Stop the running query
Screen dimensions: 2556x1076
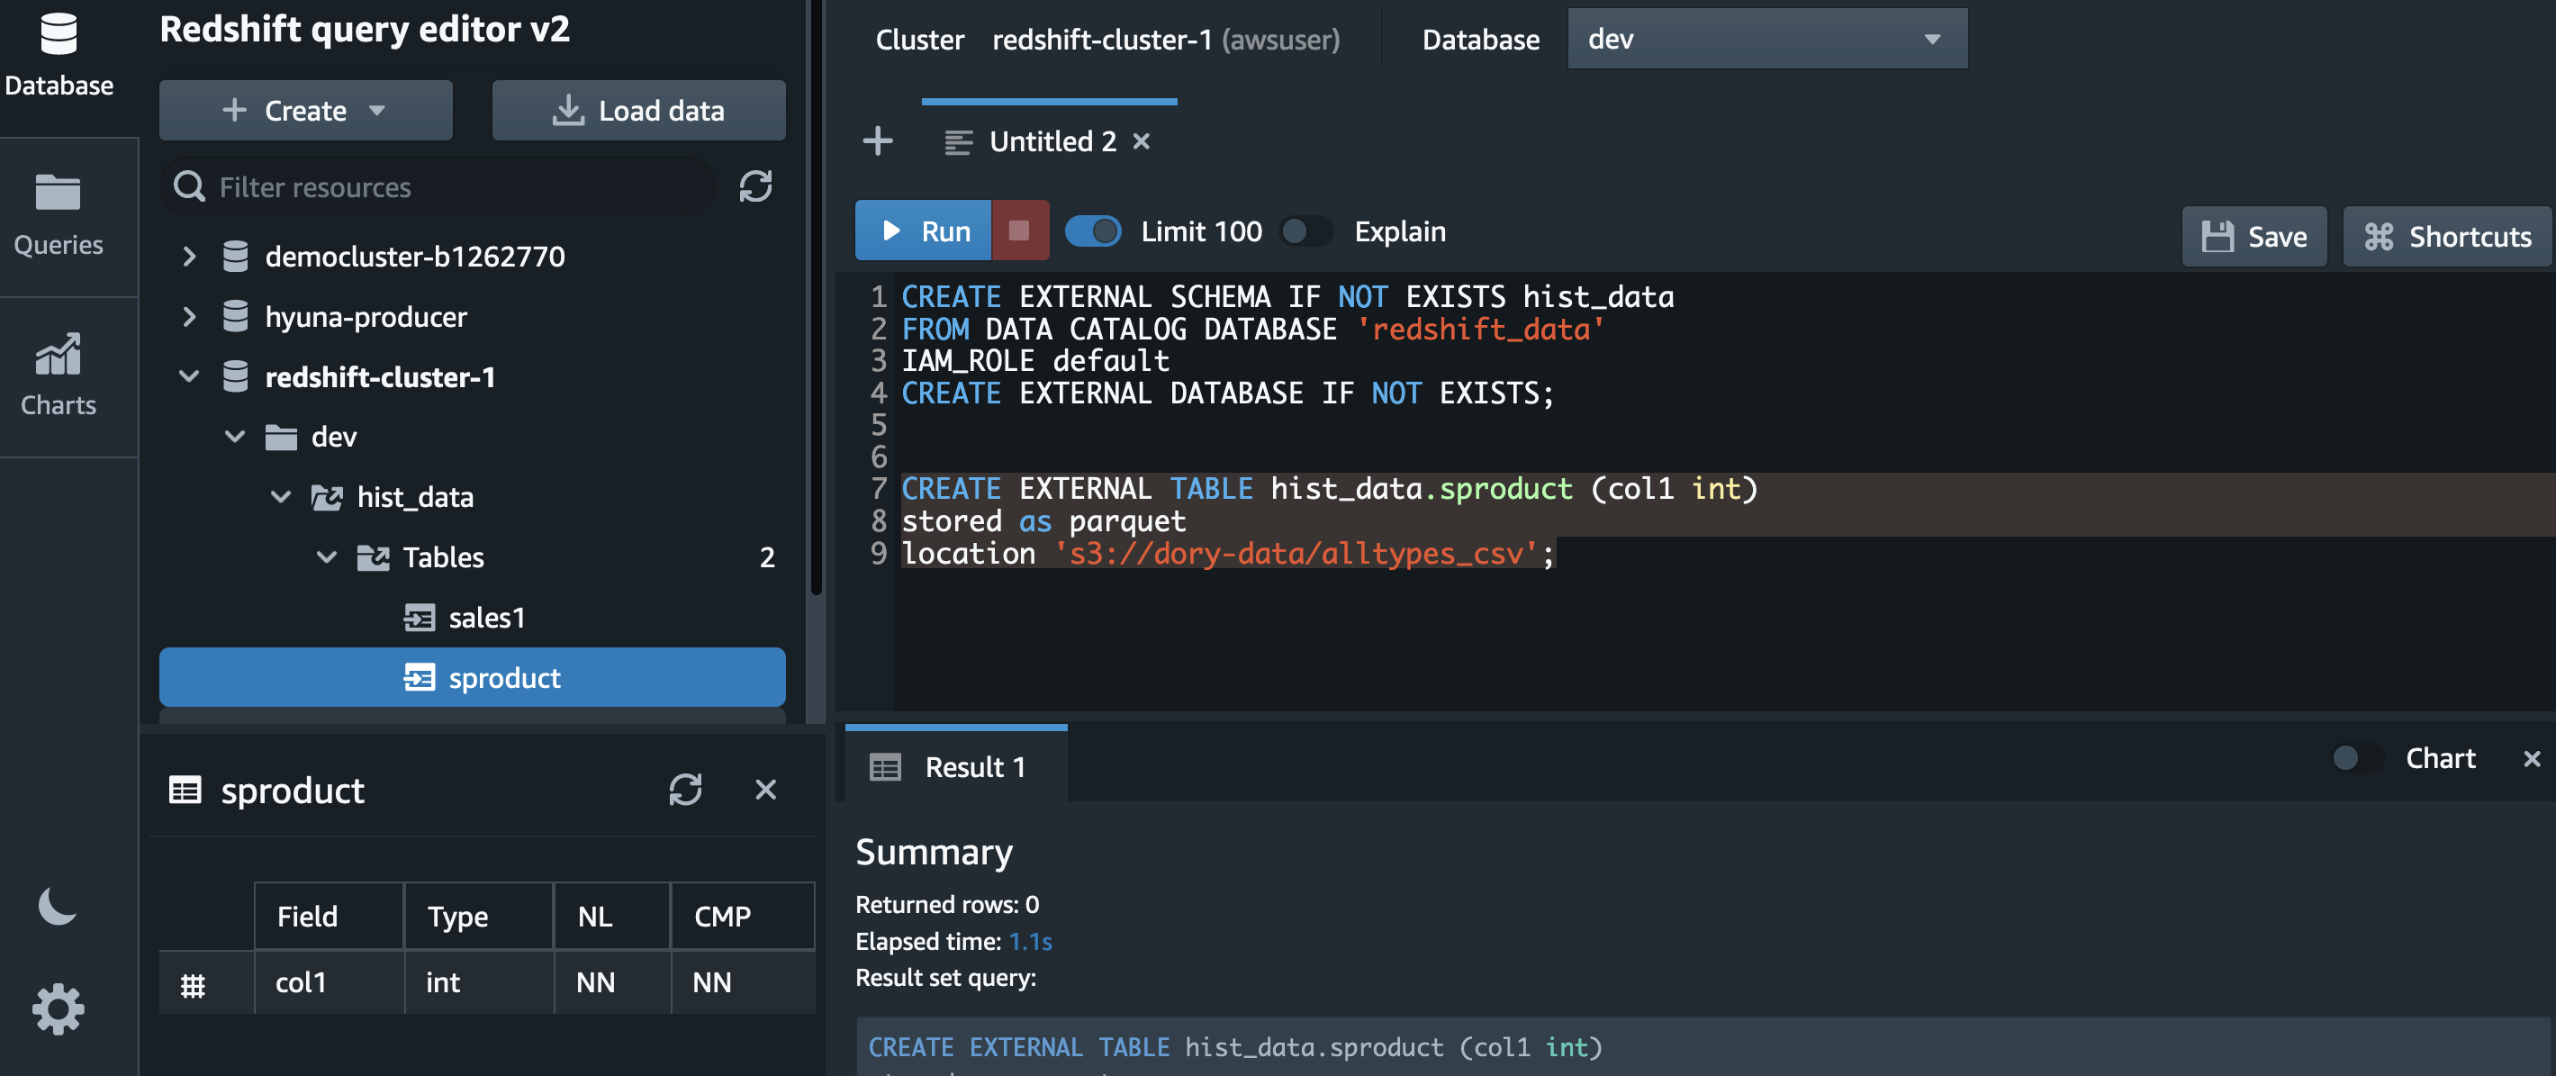click(1019, 231)
